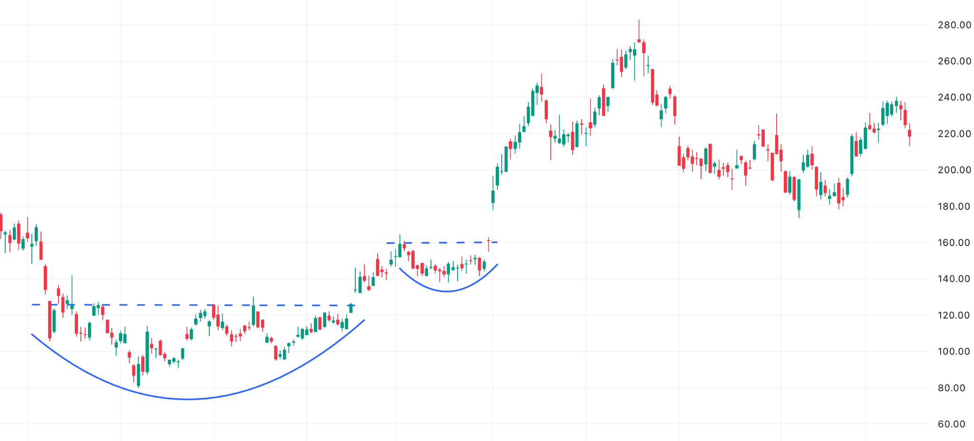
Task: Select the 240.00 price scale label
Action: coord(954,97)
